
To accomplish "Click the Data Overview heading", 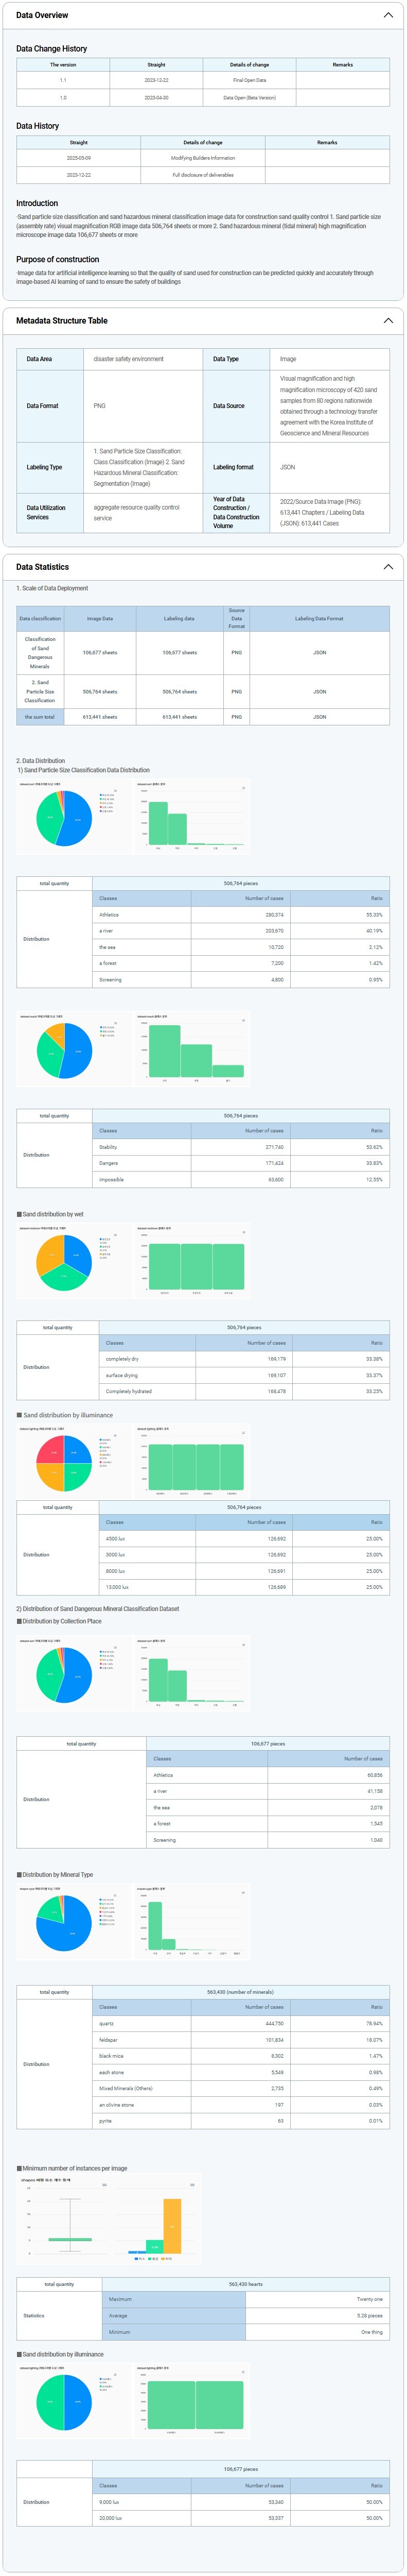I will (x=42, y=15).
